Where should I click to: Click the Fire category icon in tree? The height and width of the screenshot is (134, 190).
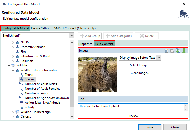coord(17,52)
